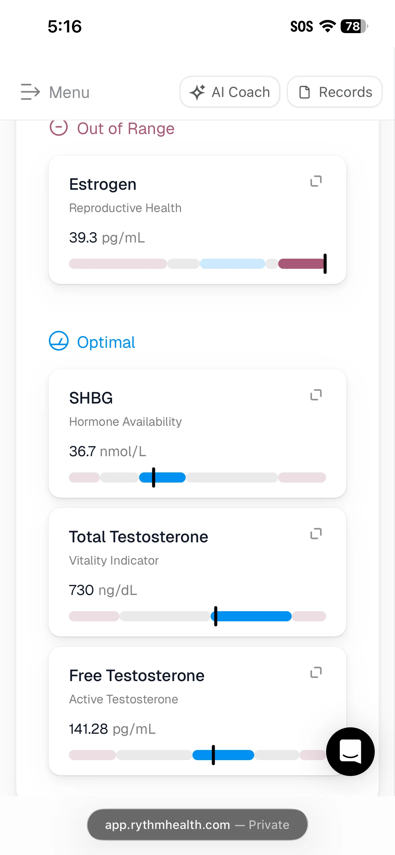Expand the Total Testosterone card icon
Image resolution: width=395 pixels, height=855 pixels.
pyautogui.click(x=316, y=534)
